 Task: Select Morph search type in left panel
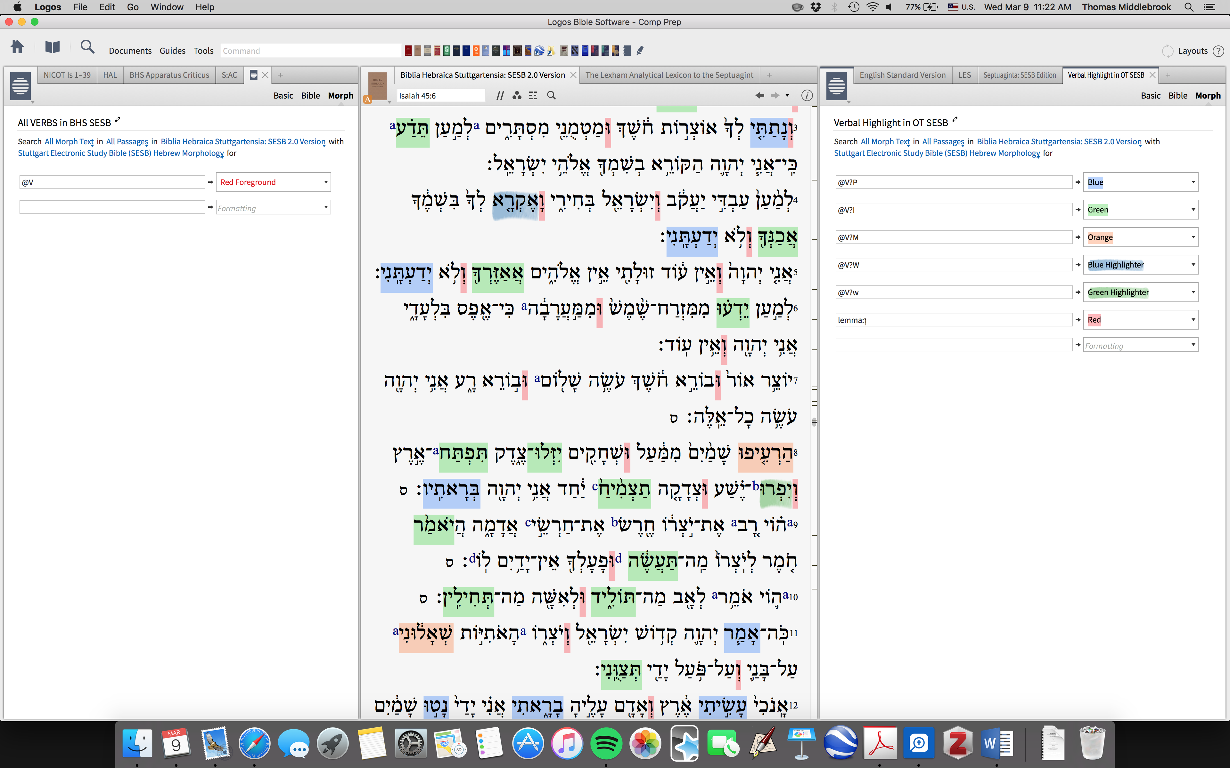340,95
